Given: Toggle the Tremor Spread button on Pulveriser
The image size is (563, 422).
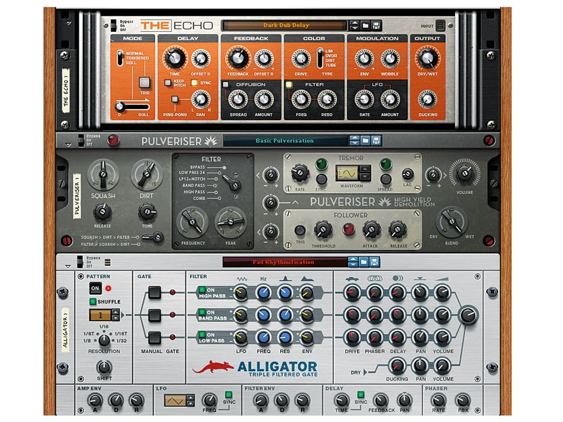Looking at the screenshot, I should point(385,179).
